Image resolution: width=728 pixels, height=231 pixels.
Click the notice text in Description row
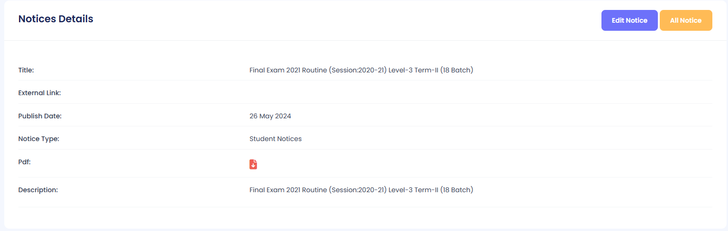tap(361, 190)
